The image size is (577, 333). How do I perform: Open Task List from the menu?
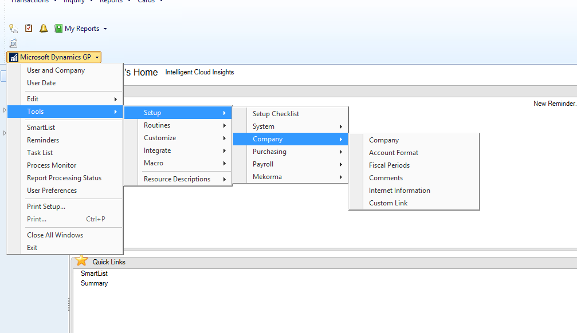(65, 153)
